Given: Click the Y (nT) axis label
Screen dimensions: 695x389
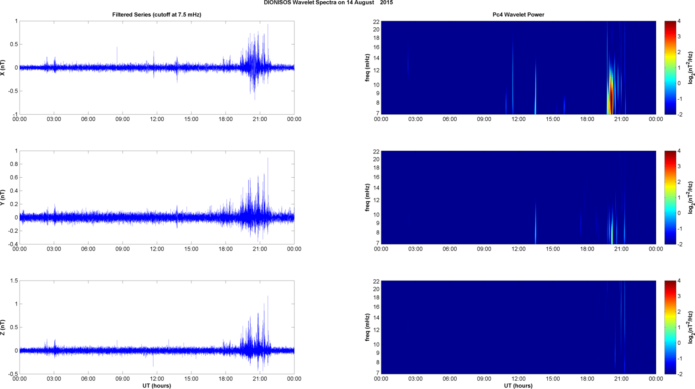Looking at the screenshot, I should (3, 197).
